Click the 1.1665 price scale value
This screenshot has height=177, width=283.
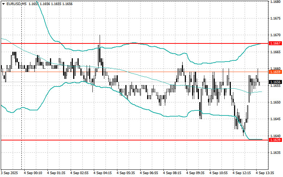275,52
